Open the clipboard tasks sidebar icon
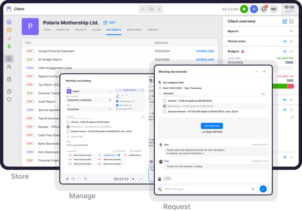Image resolution: width=302 pixels, height=211 pixels. pos(9,79)
